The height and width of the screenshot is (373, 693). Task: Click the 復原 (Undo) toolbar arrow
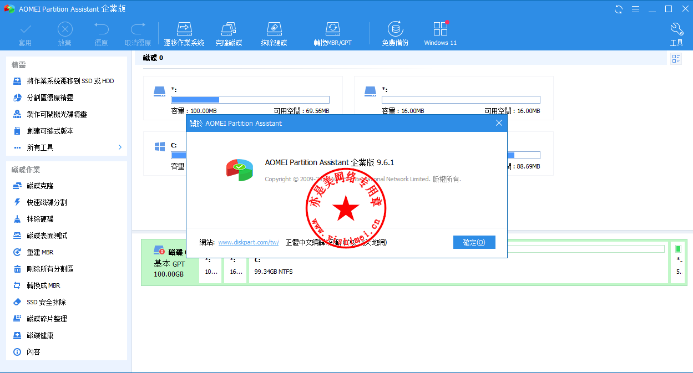[101, 34]
